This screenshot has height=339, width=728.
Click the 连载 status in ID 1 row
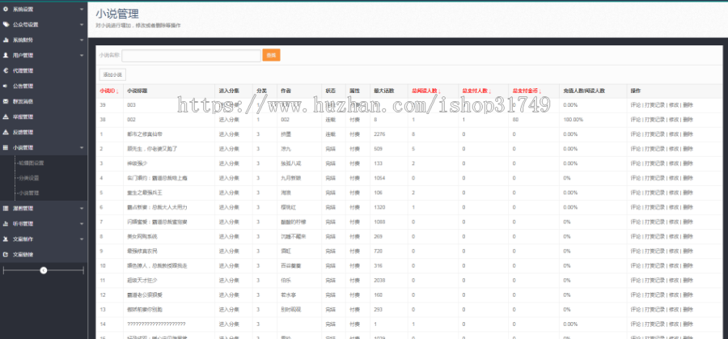[330, 134]
